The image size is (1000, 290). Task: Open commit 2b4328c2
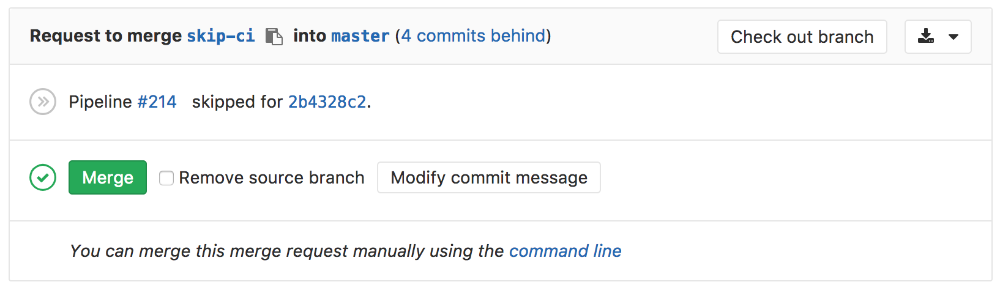point(327,102)
